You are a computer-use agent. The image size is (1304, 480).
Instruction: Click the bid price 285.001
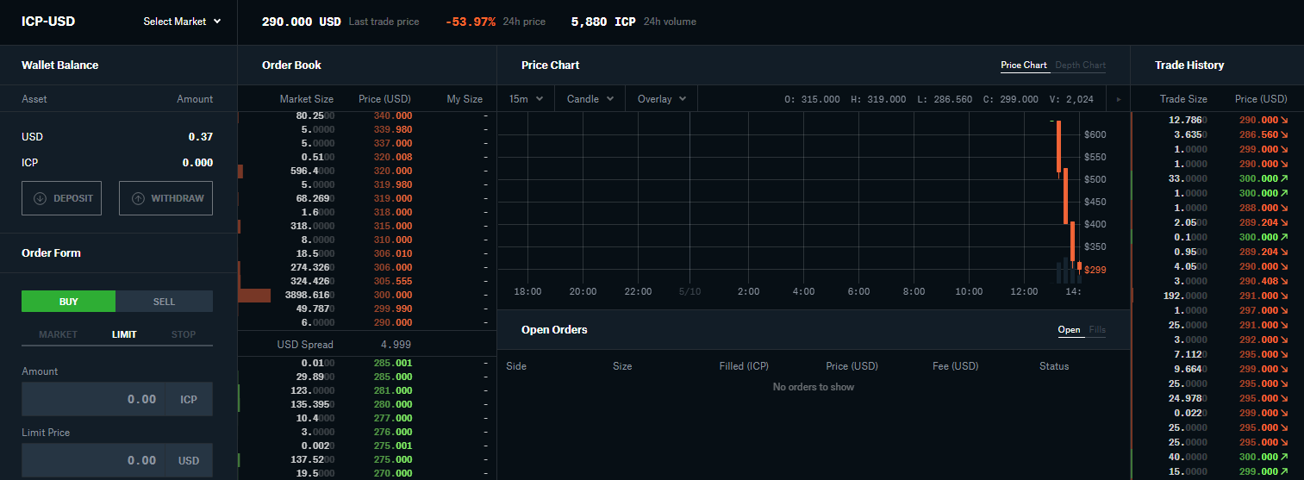pos(393,363)
